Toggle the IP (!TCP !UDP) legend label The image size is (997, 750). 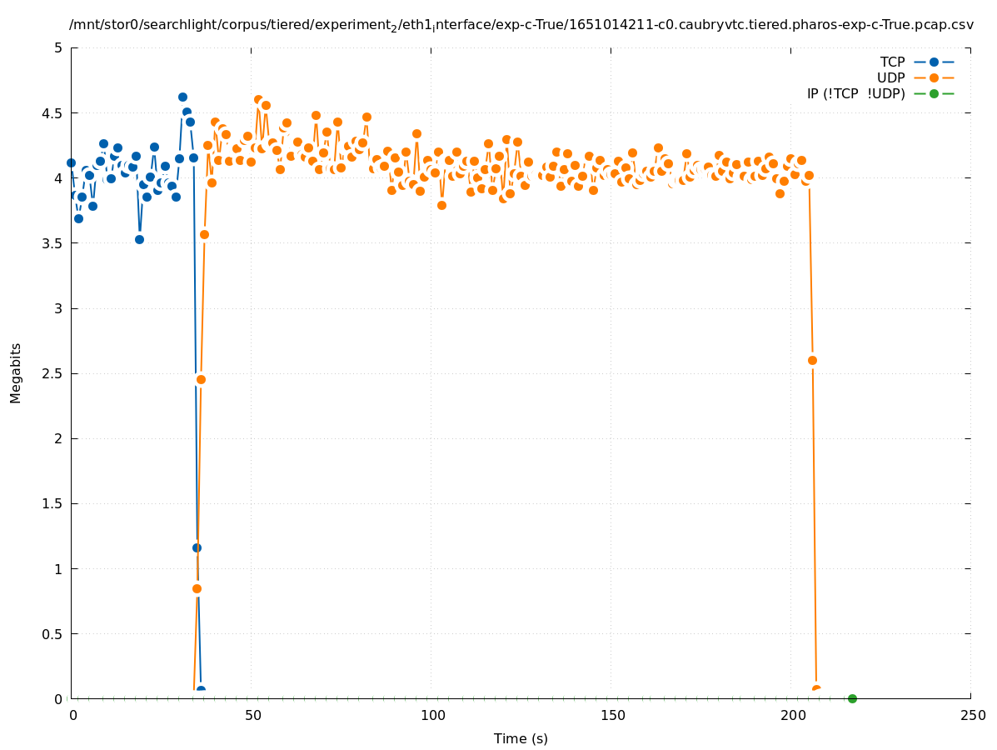[855, 93]
